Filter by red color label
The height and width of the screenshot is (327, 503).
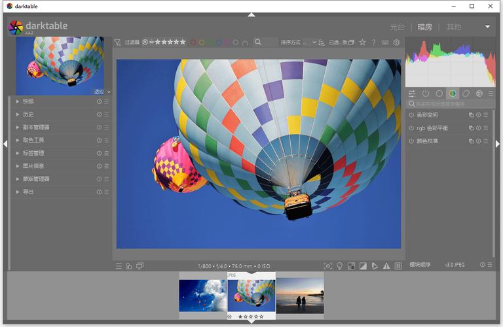click(193, 43)
